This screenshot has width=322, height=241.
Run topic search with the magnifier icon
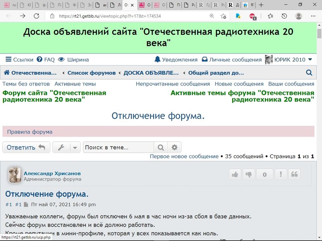pos(161,147)
